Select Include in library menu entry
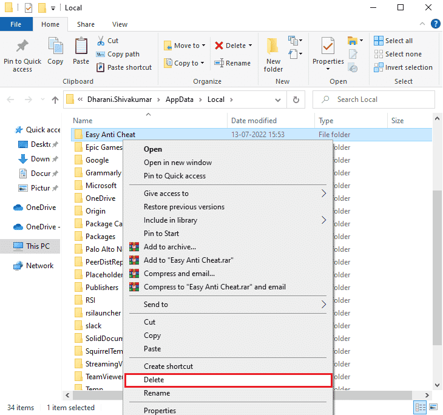443x415 pixels. coord(228,220)
